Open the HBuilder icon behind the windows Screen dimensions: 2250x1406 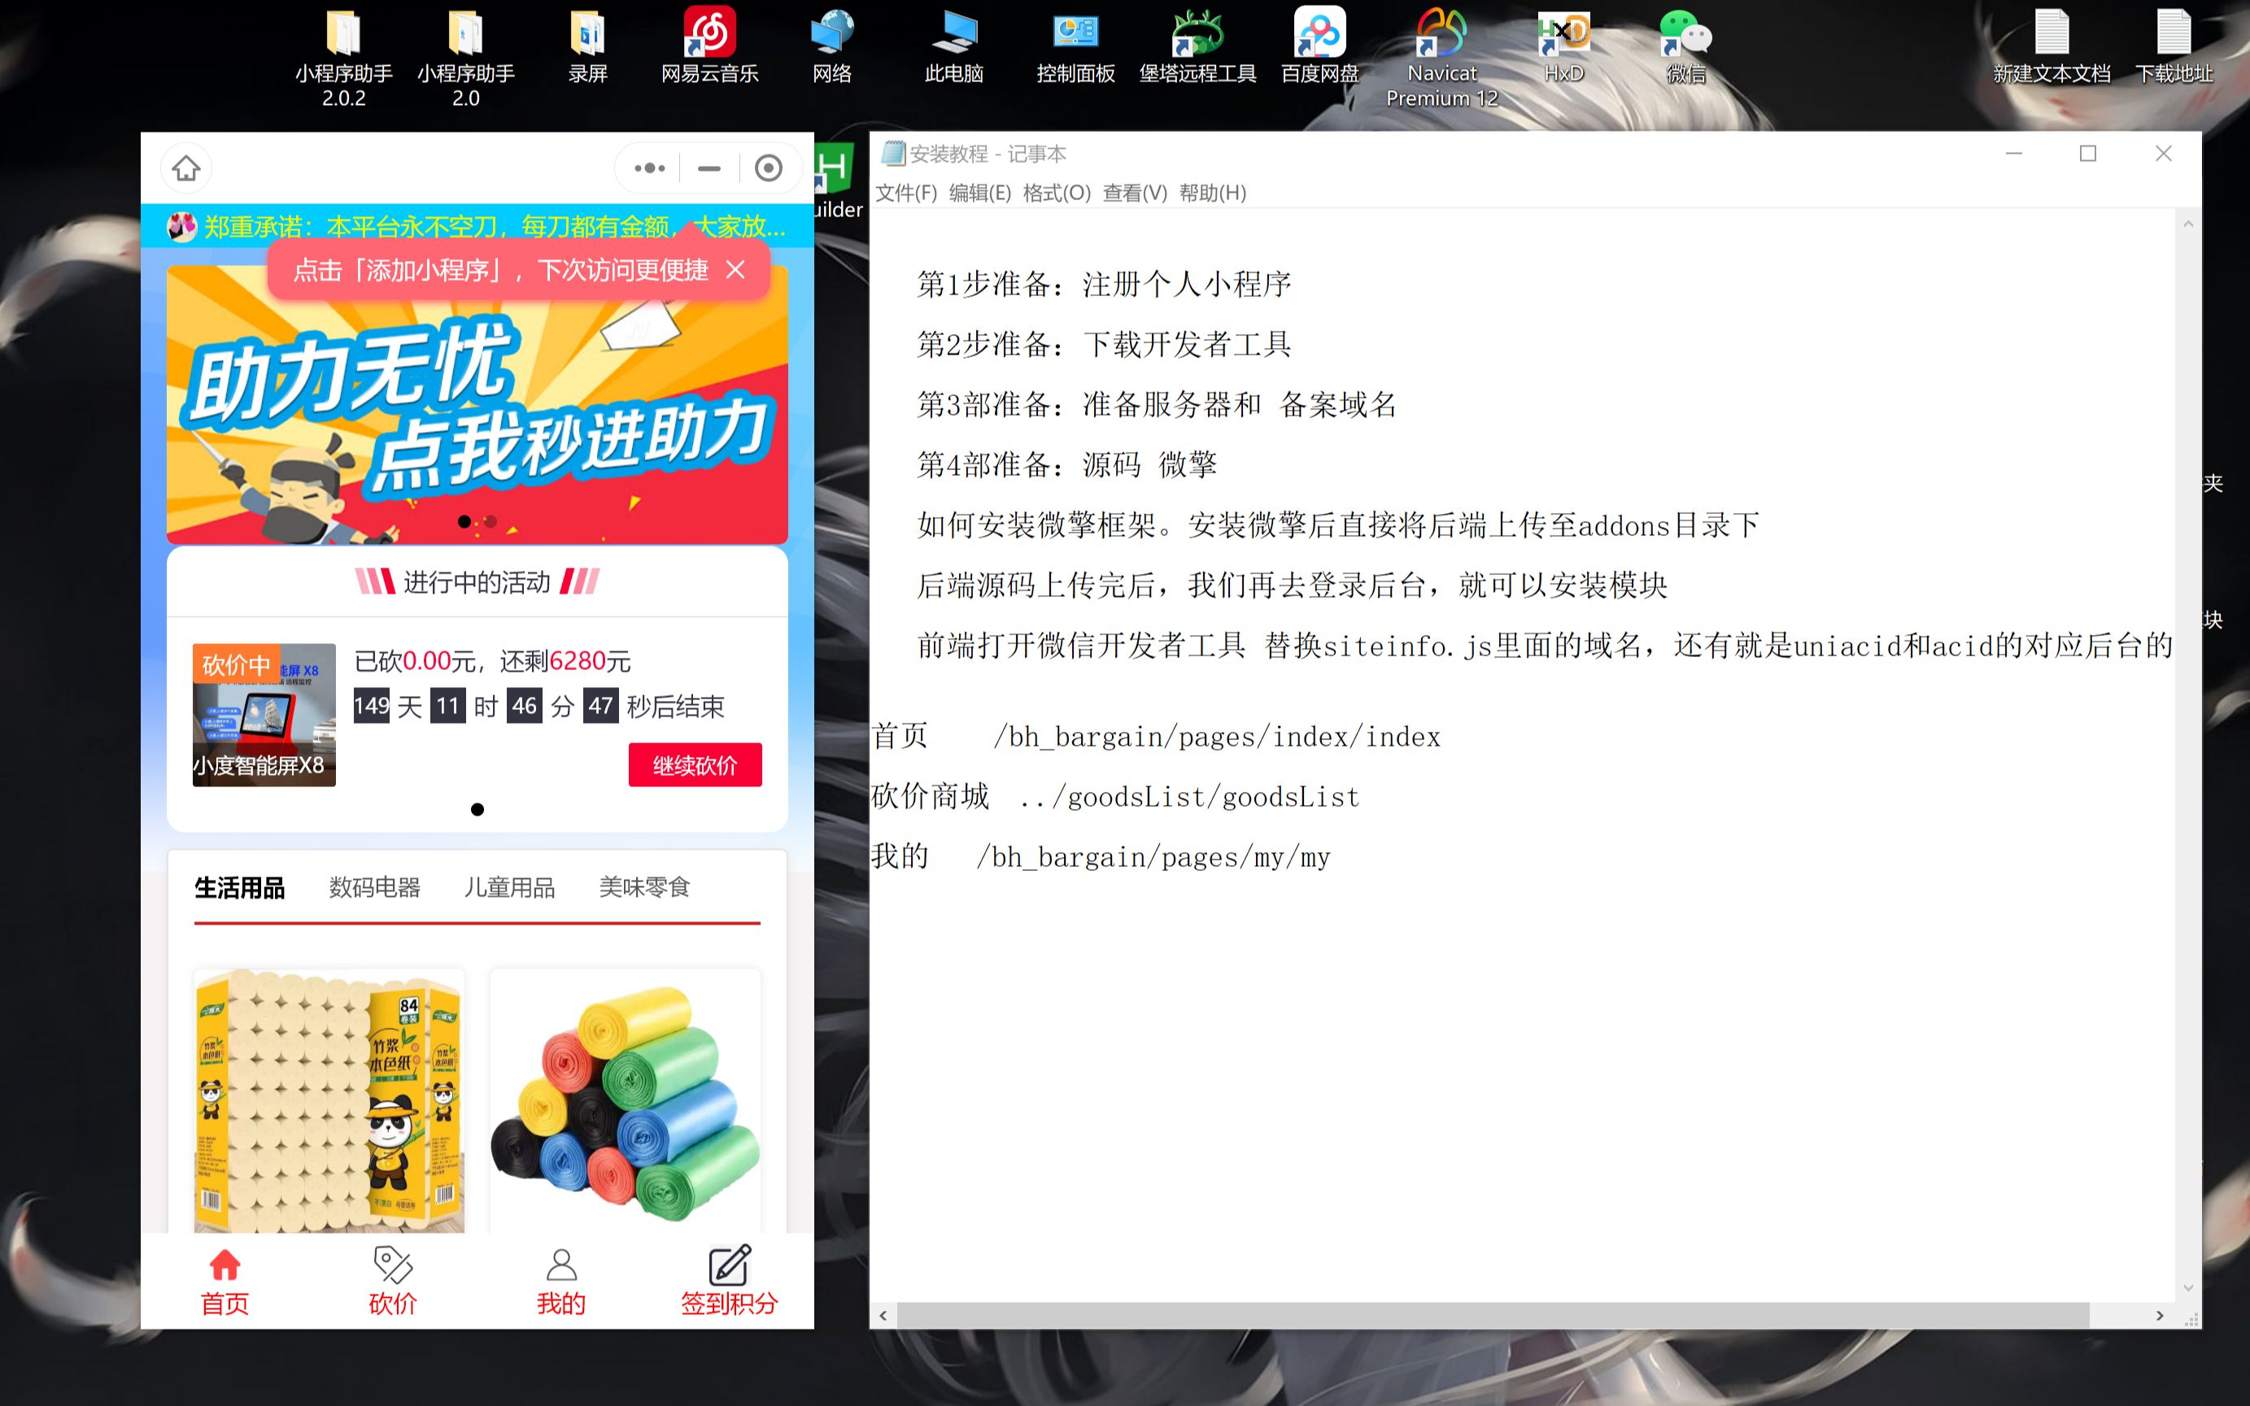tap(836, 181)
